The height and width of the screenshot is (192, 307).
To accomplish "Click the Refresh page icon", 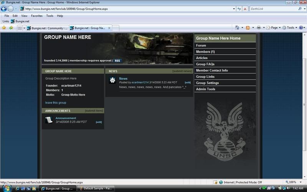I will 239,8.
